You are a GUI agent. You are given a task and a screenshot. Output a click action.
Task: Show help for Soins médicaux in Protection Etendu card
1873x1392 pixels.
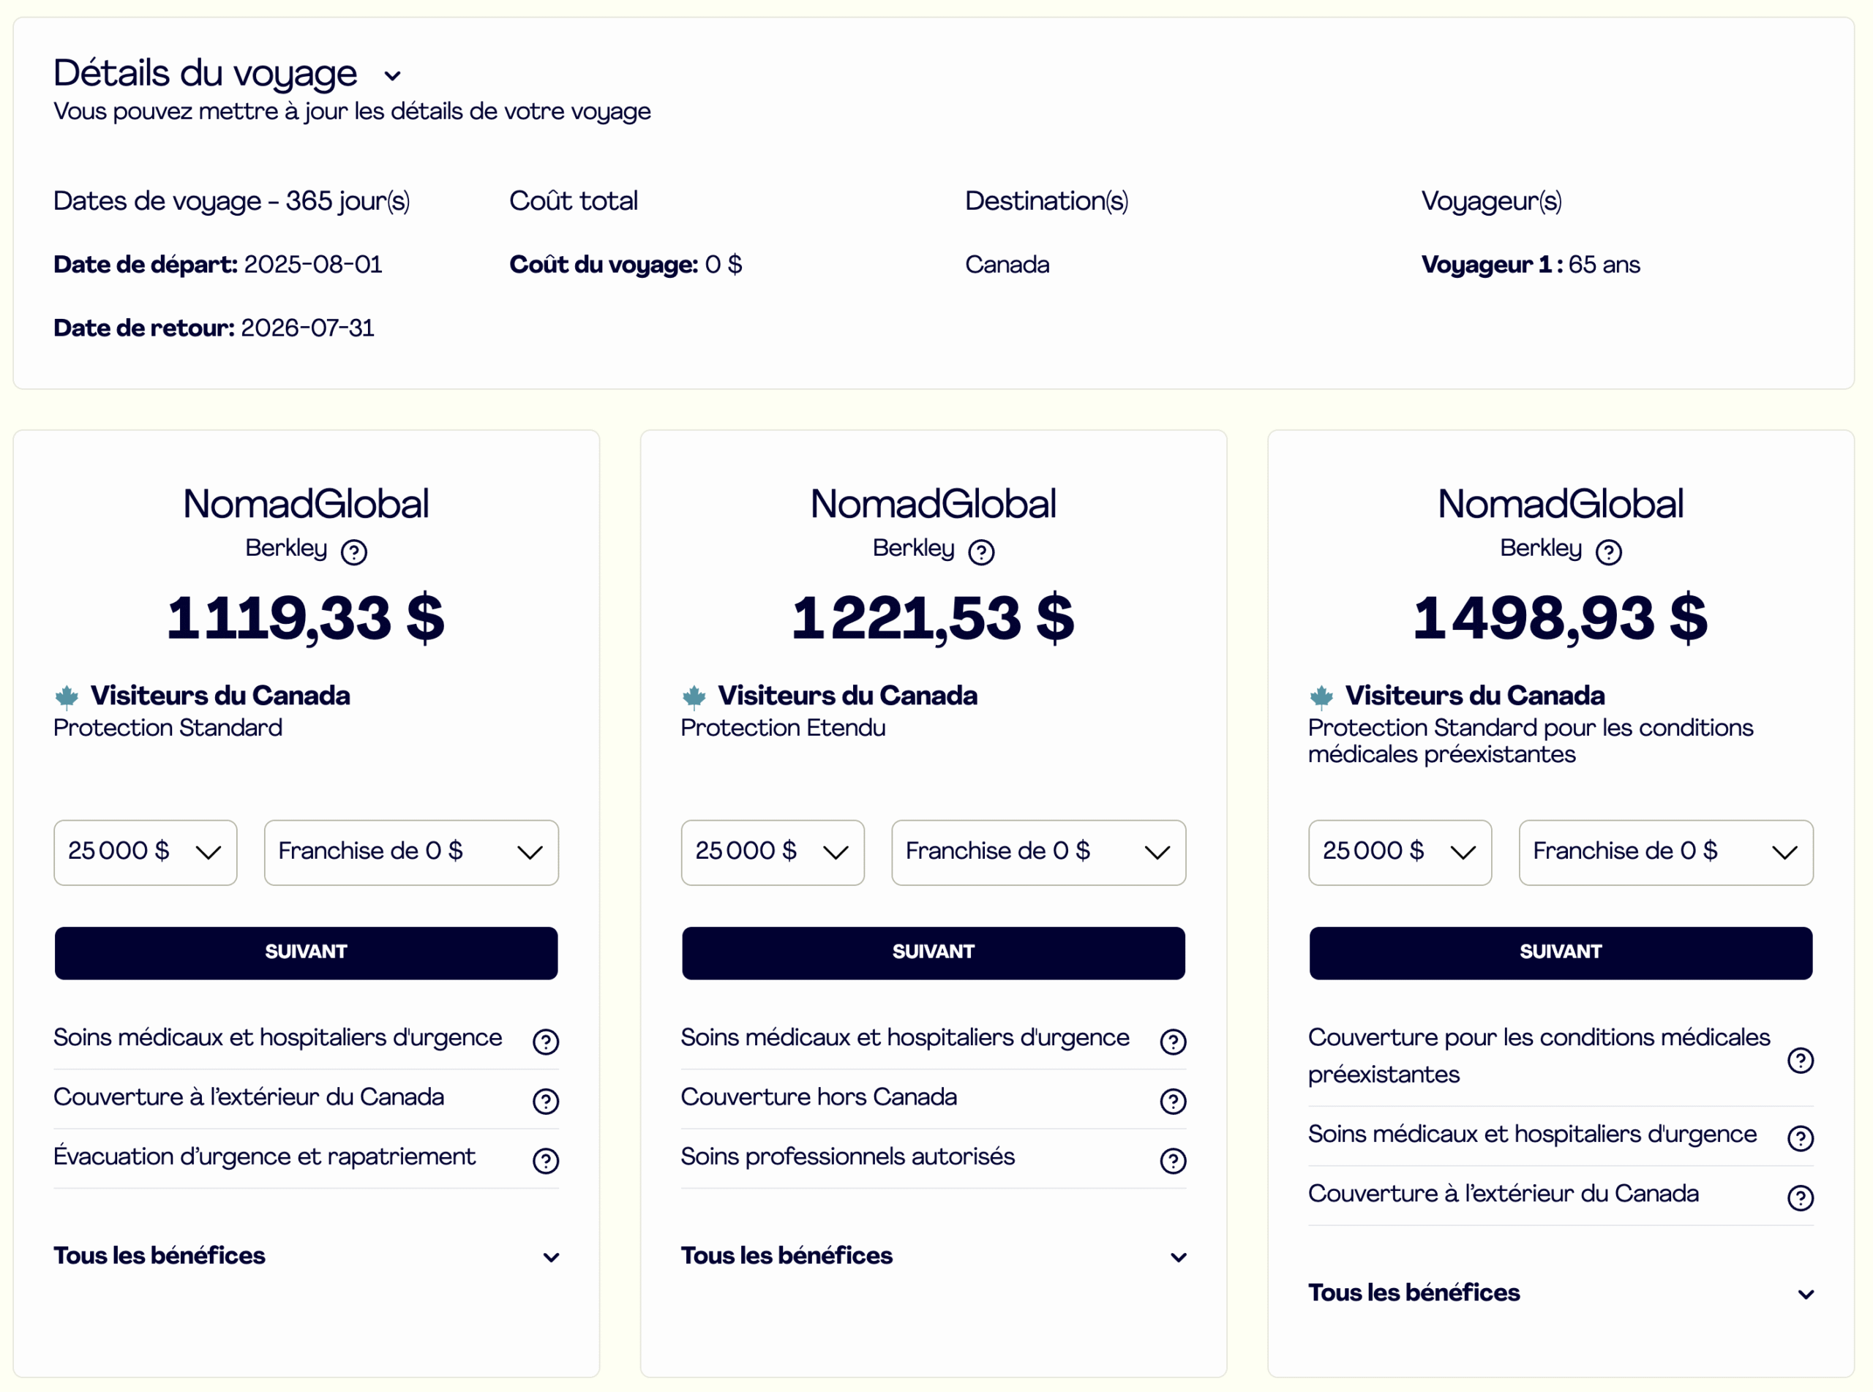coord(1173,1042)
